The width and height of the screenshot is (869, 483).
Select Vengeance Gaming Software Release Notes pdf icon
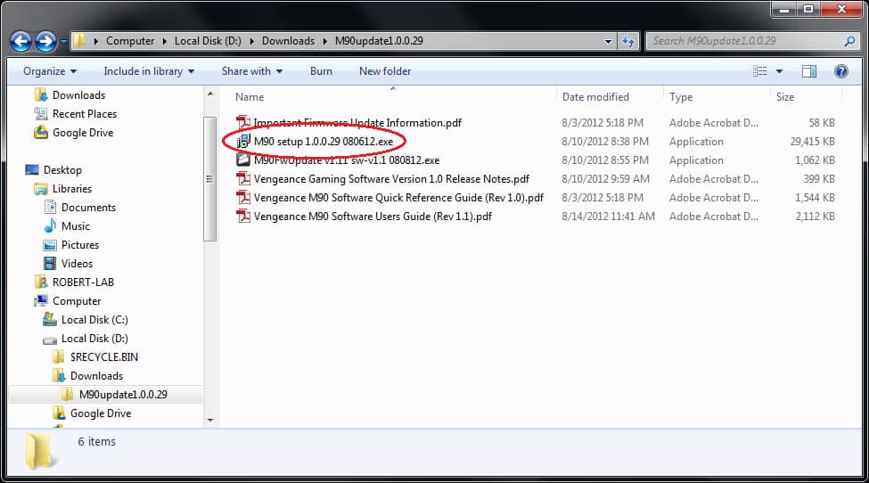coord(242,179)
